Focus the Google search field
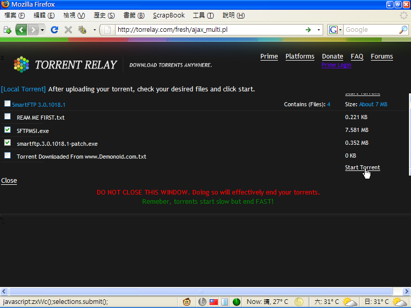 pyautogui.click(x=371, y=30)
